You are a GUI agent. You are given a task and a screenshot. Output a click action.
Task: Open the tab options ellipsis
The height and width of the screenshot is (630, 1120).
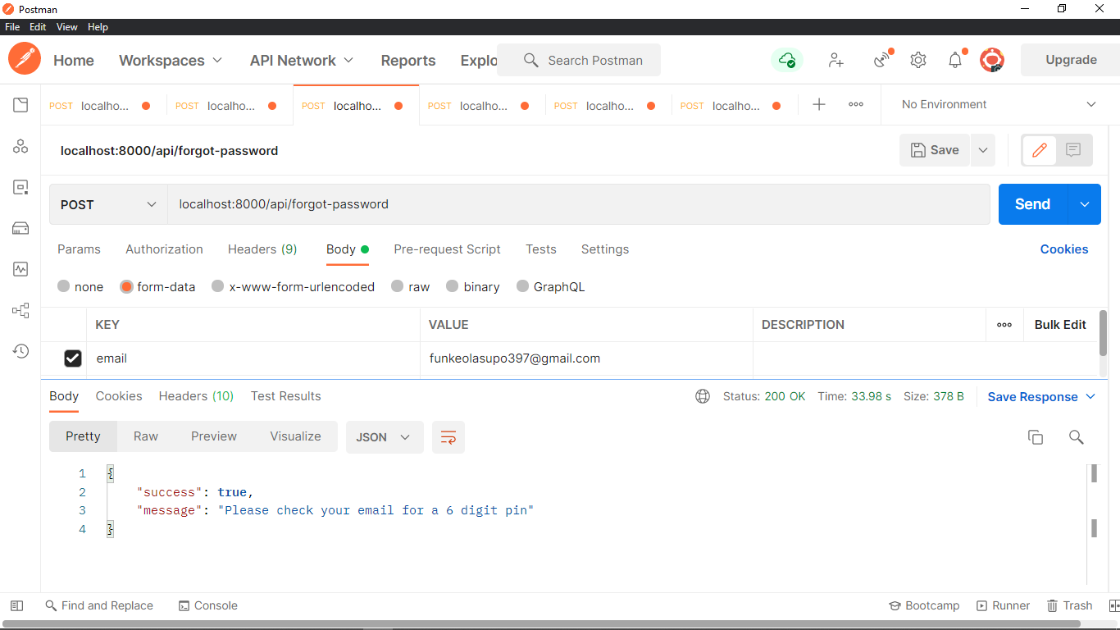point(856,105)
